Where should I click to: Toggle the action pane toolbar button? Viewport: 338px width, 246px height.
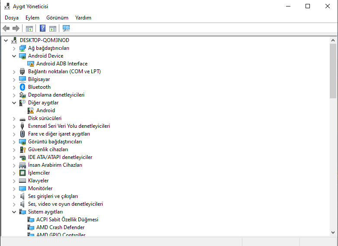coord(53,28)
